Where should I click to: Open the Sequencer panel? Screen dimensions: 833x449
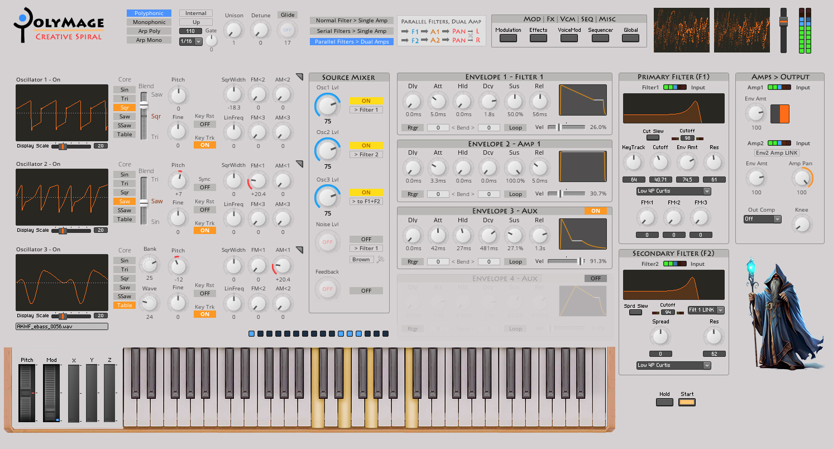pyautogui.click(x=600, y=37)
